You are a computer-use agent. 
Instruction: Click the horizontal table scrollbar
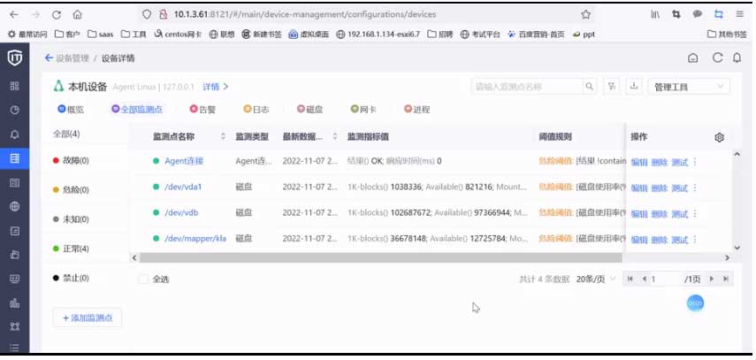[x=381, y=258]
